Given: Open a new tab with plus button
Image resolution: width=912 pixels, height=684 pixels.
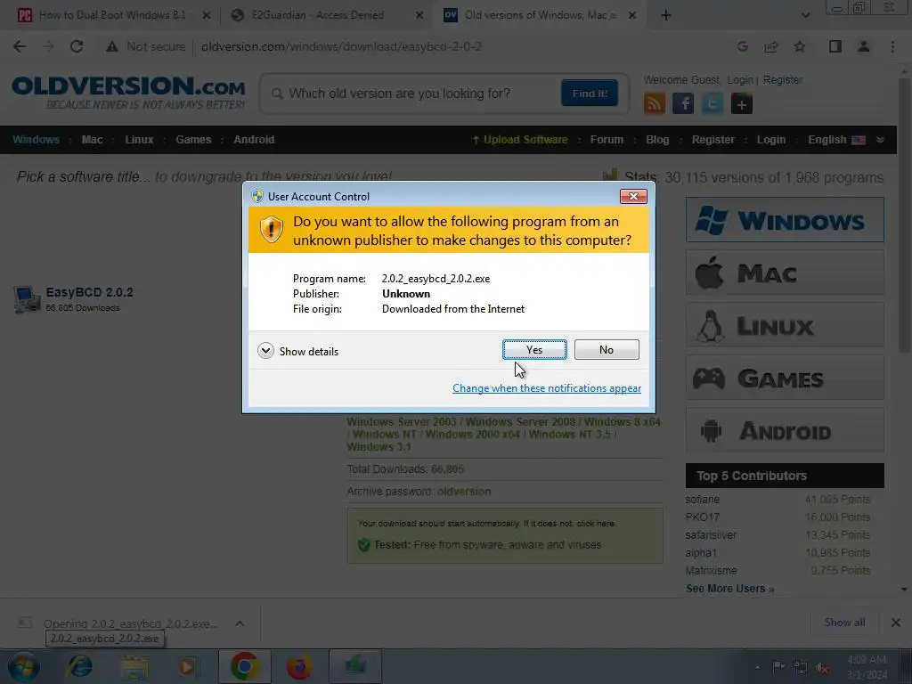Looking at the screenshot, I should point(666,15).
